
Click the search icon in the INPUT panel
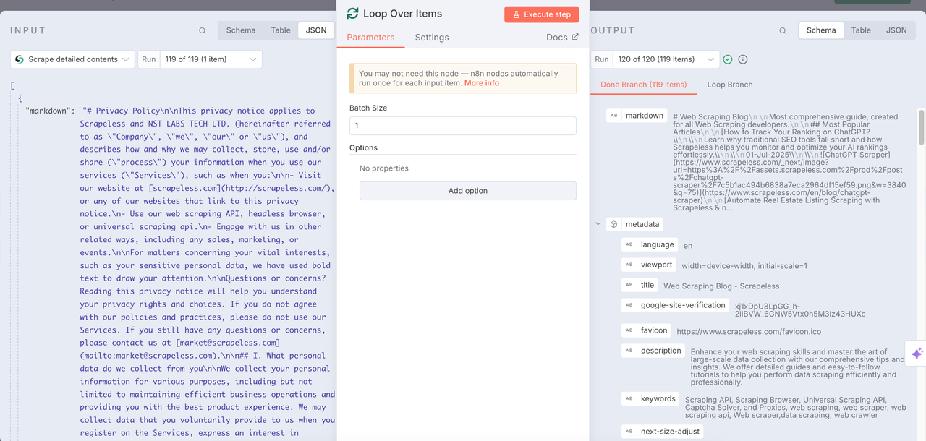(203, 30)
